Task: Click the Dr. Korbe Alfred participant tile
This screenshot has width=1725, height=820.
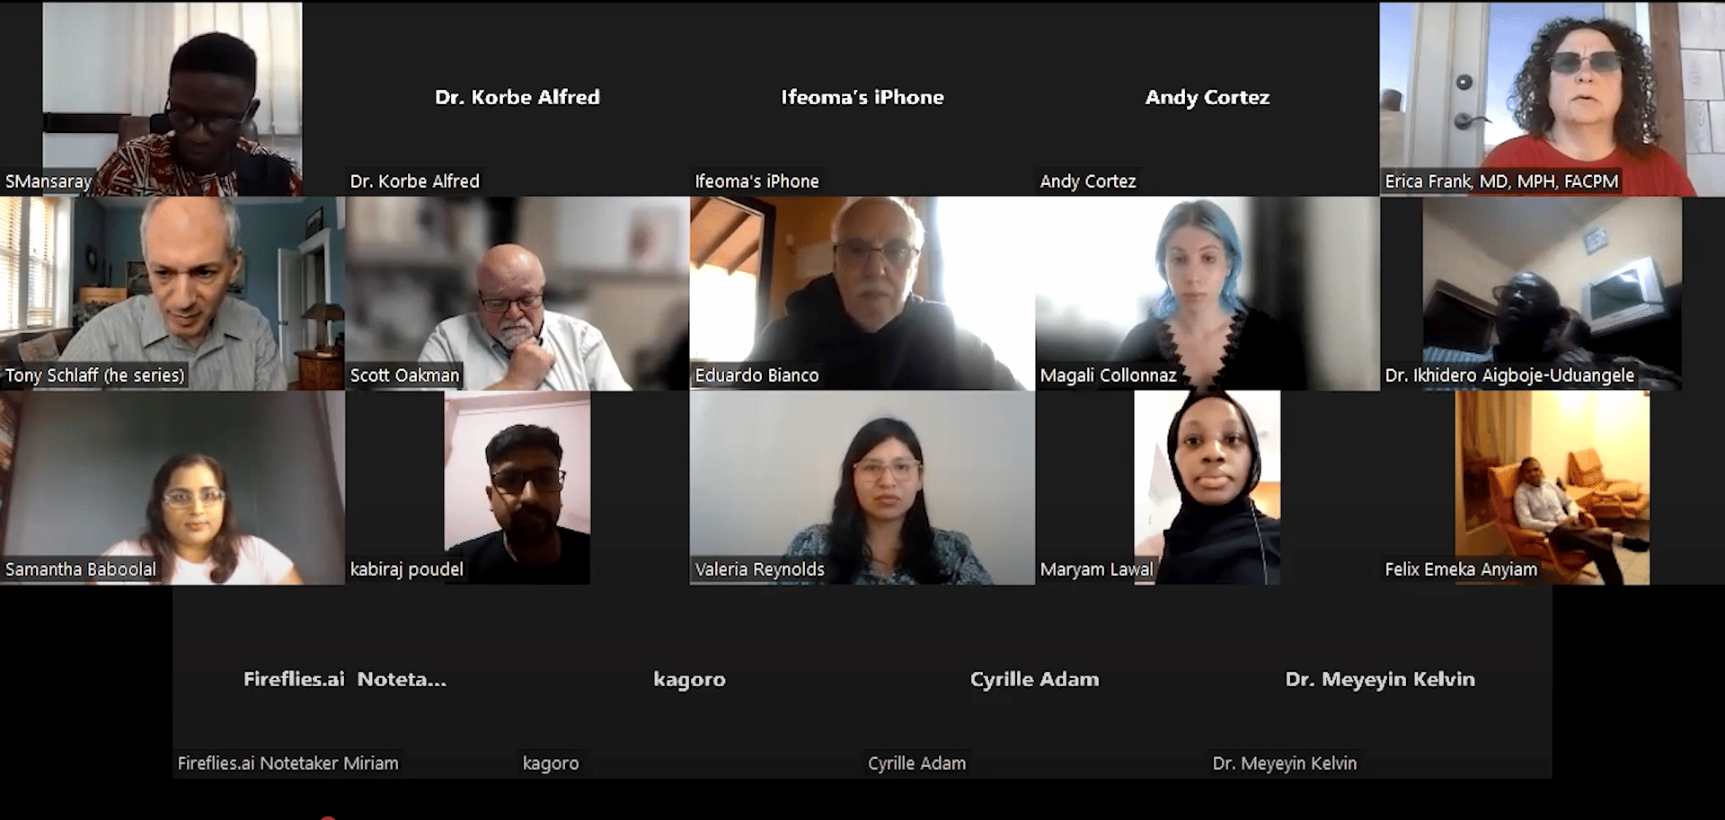Action: (517, 99)
